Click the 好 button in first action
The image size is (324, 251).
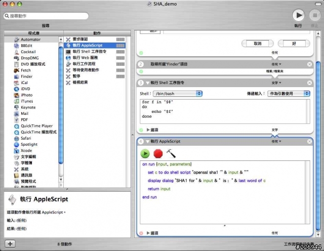[294, 44]
